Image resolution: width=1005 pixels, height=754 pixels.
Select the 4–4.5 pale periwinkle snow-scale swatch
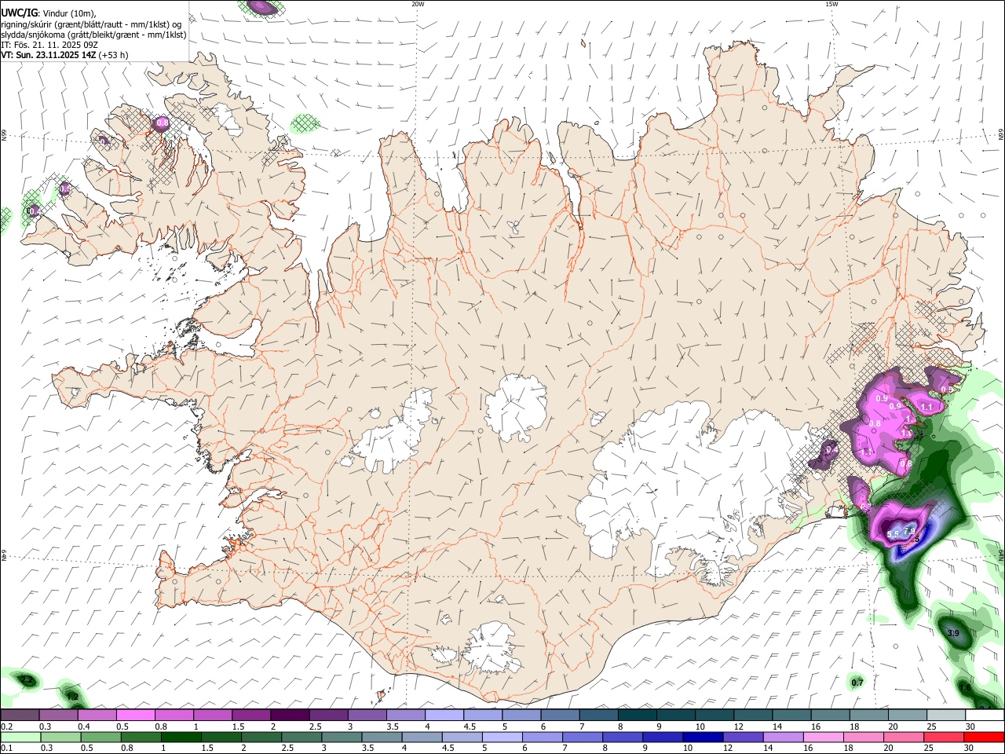(444, 716)
